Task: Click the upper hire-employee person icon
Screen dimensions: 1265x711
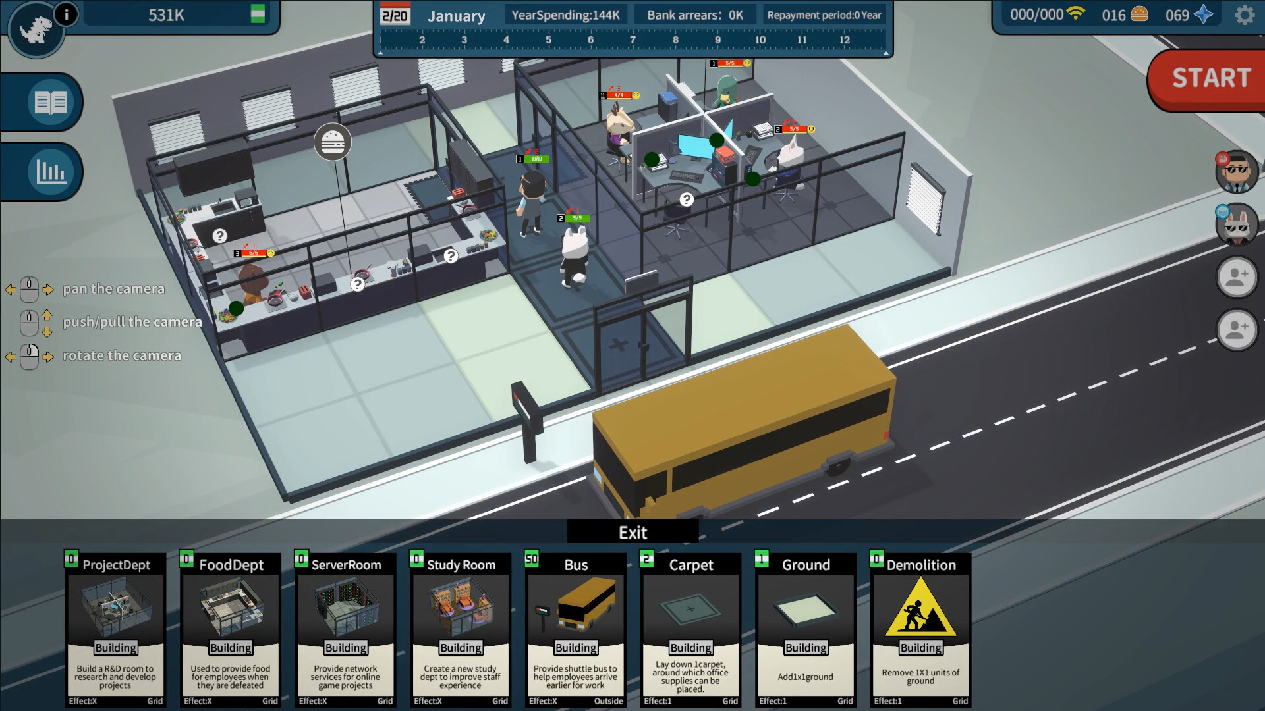Action: coord(1237,277)
